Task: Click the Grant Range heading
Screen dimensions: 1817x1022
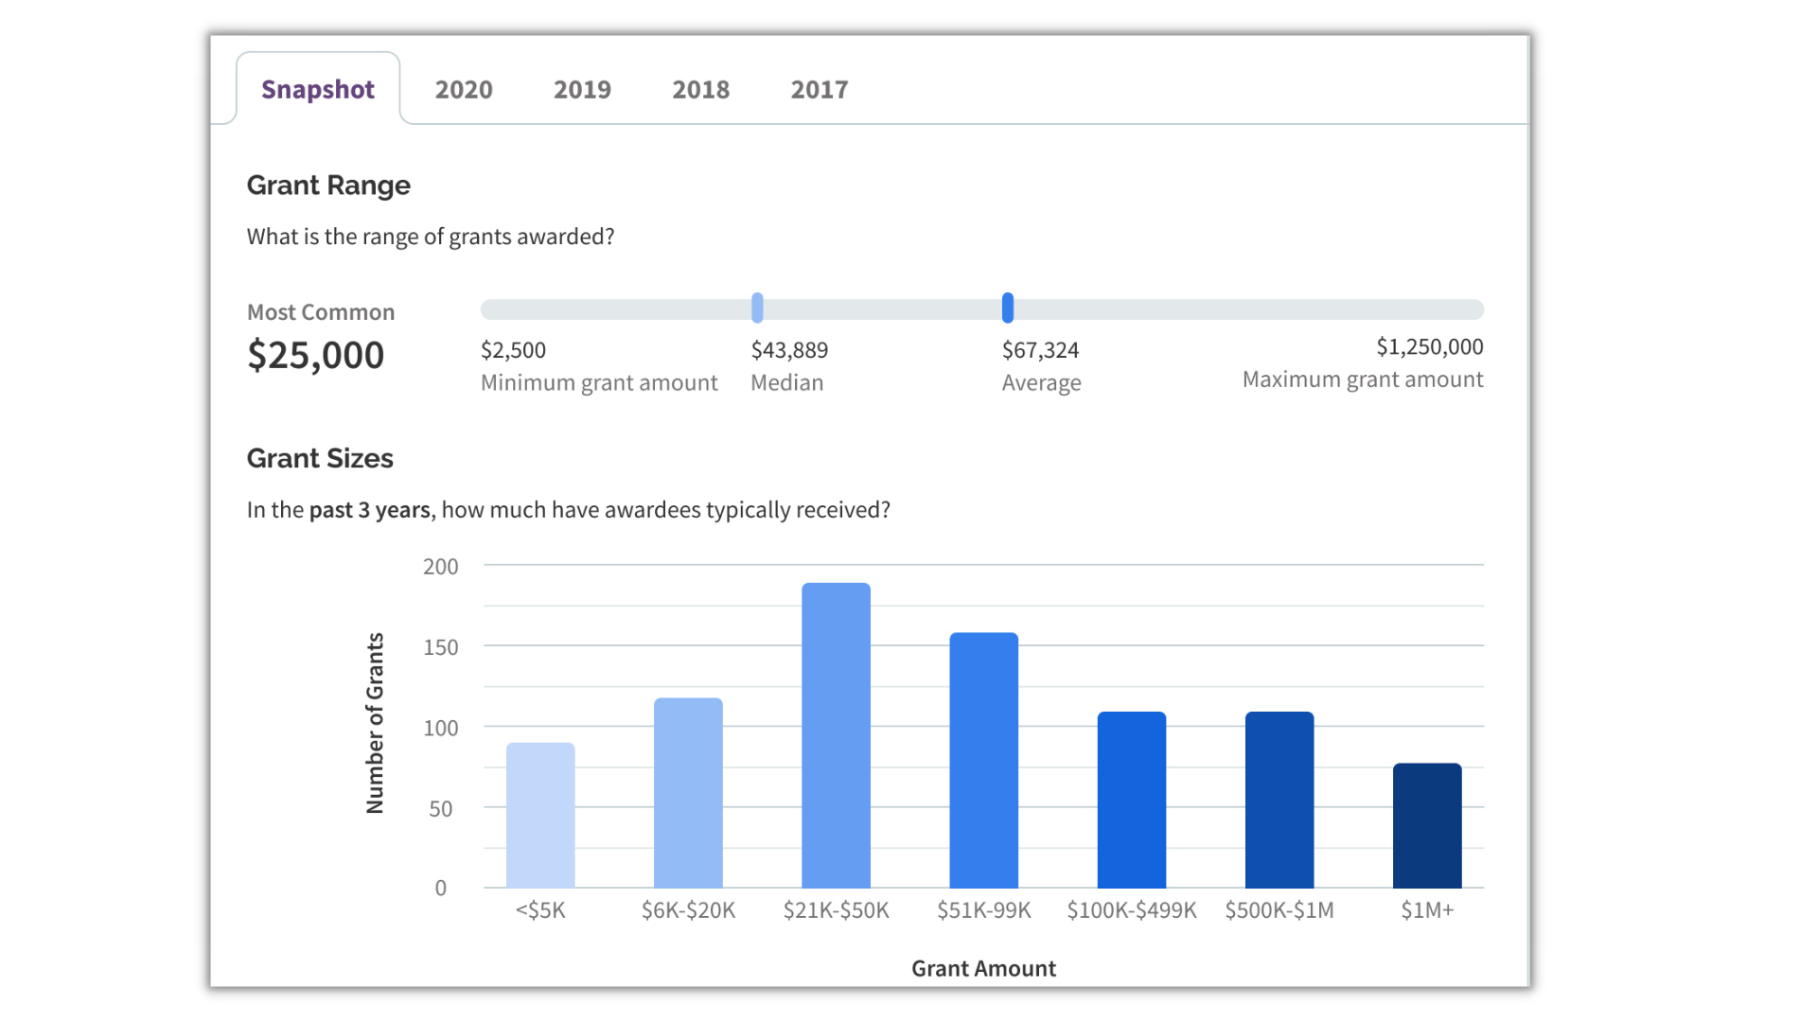Action: (x=328, y=185)
